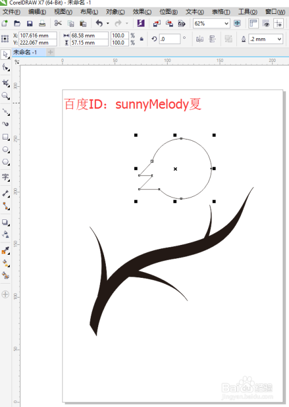The height and width of the screenshot is (407, 289).
Task: Select the Polygon tool
Action: (x=5, y=162)
